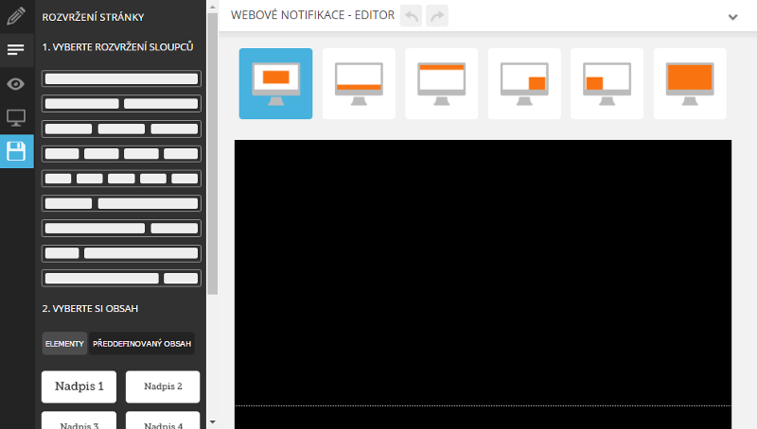Image resolution: width=757 pixels, height=429 pixels.
Task: Choose bottom bar notification position
Action: pyautogui.click(x=359, y=83)
